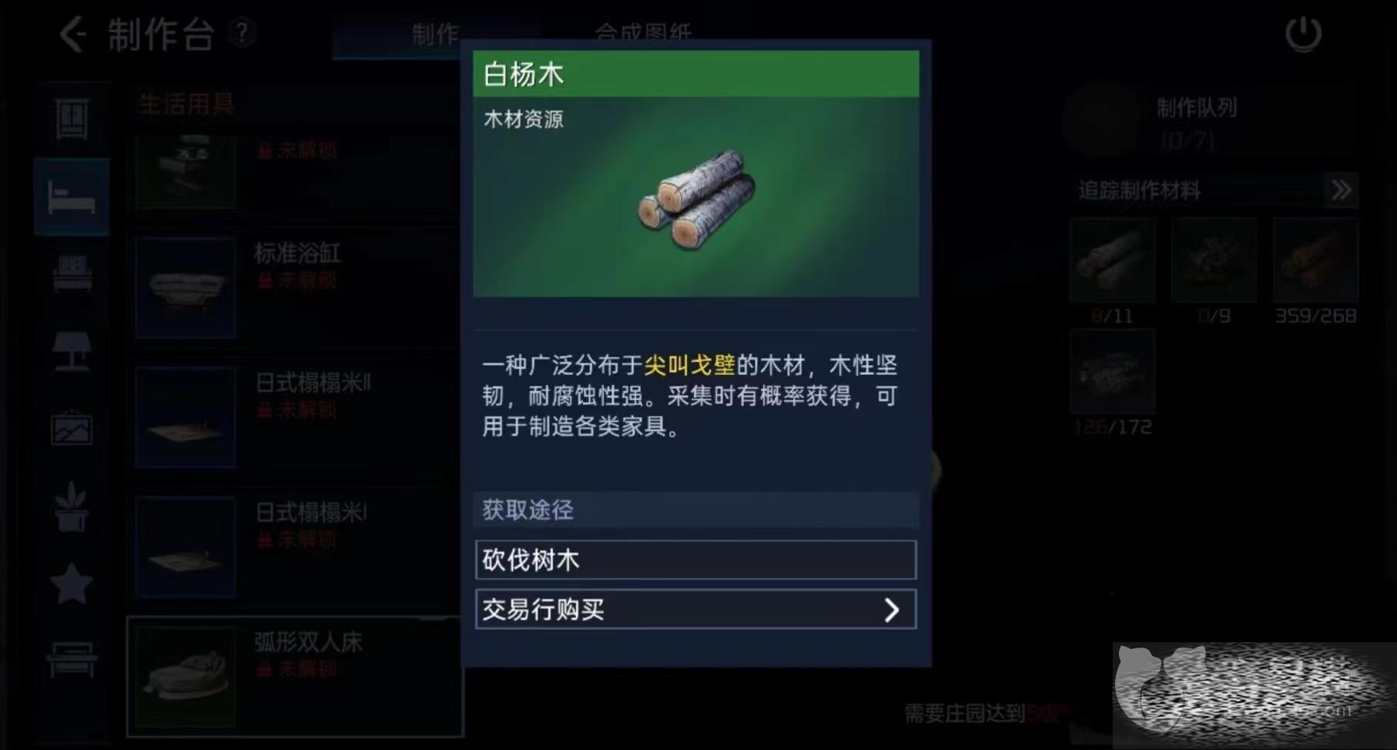
Task: Switch to the 合成图纸 tab
Action: click(643, 33)
